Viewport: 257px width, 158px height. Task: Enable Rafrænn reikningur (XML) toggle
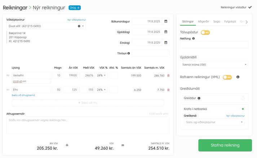[227, 77]
